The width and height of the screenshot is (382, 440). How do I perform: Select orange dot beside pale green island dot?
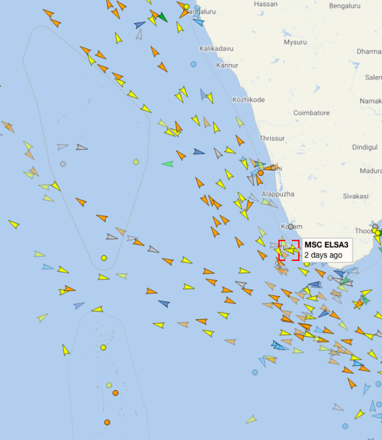[115, 393]
